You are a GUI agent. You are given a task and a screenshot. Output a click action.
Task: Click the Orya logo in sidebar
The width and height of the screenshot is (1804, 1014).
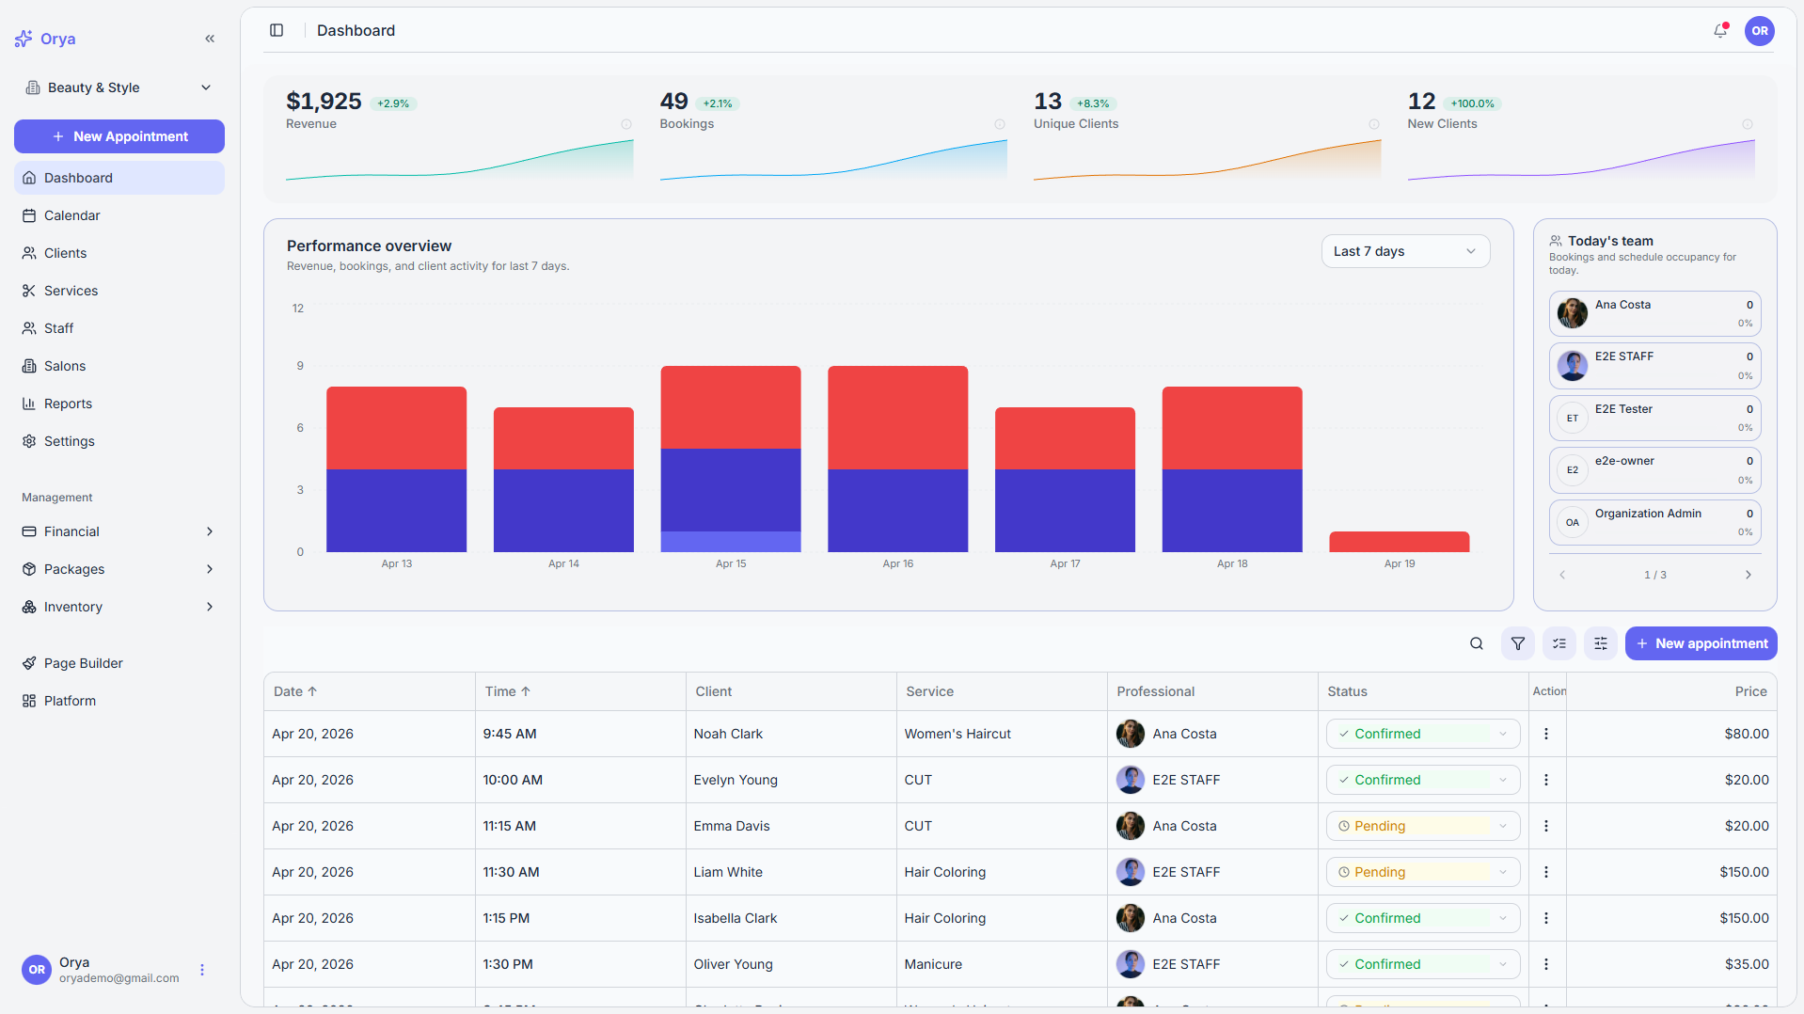(x=45, y=39)
